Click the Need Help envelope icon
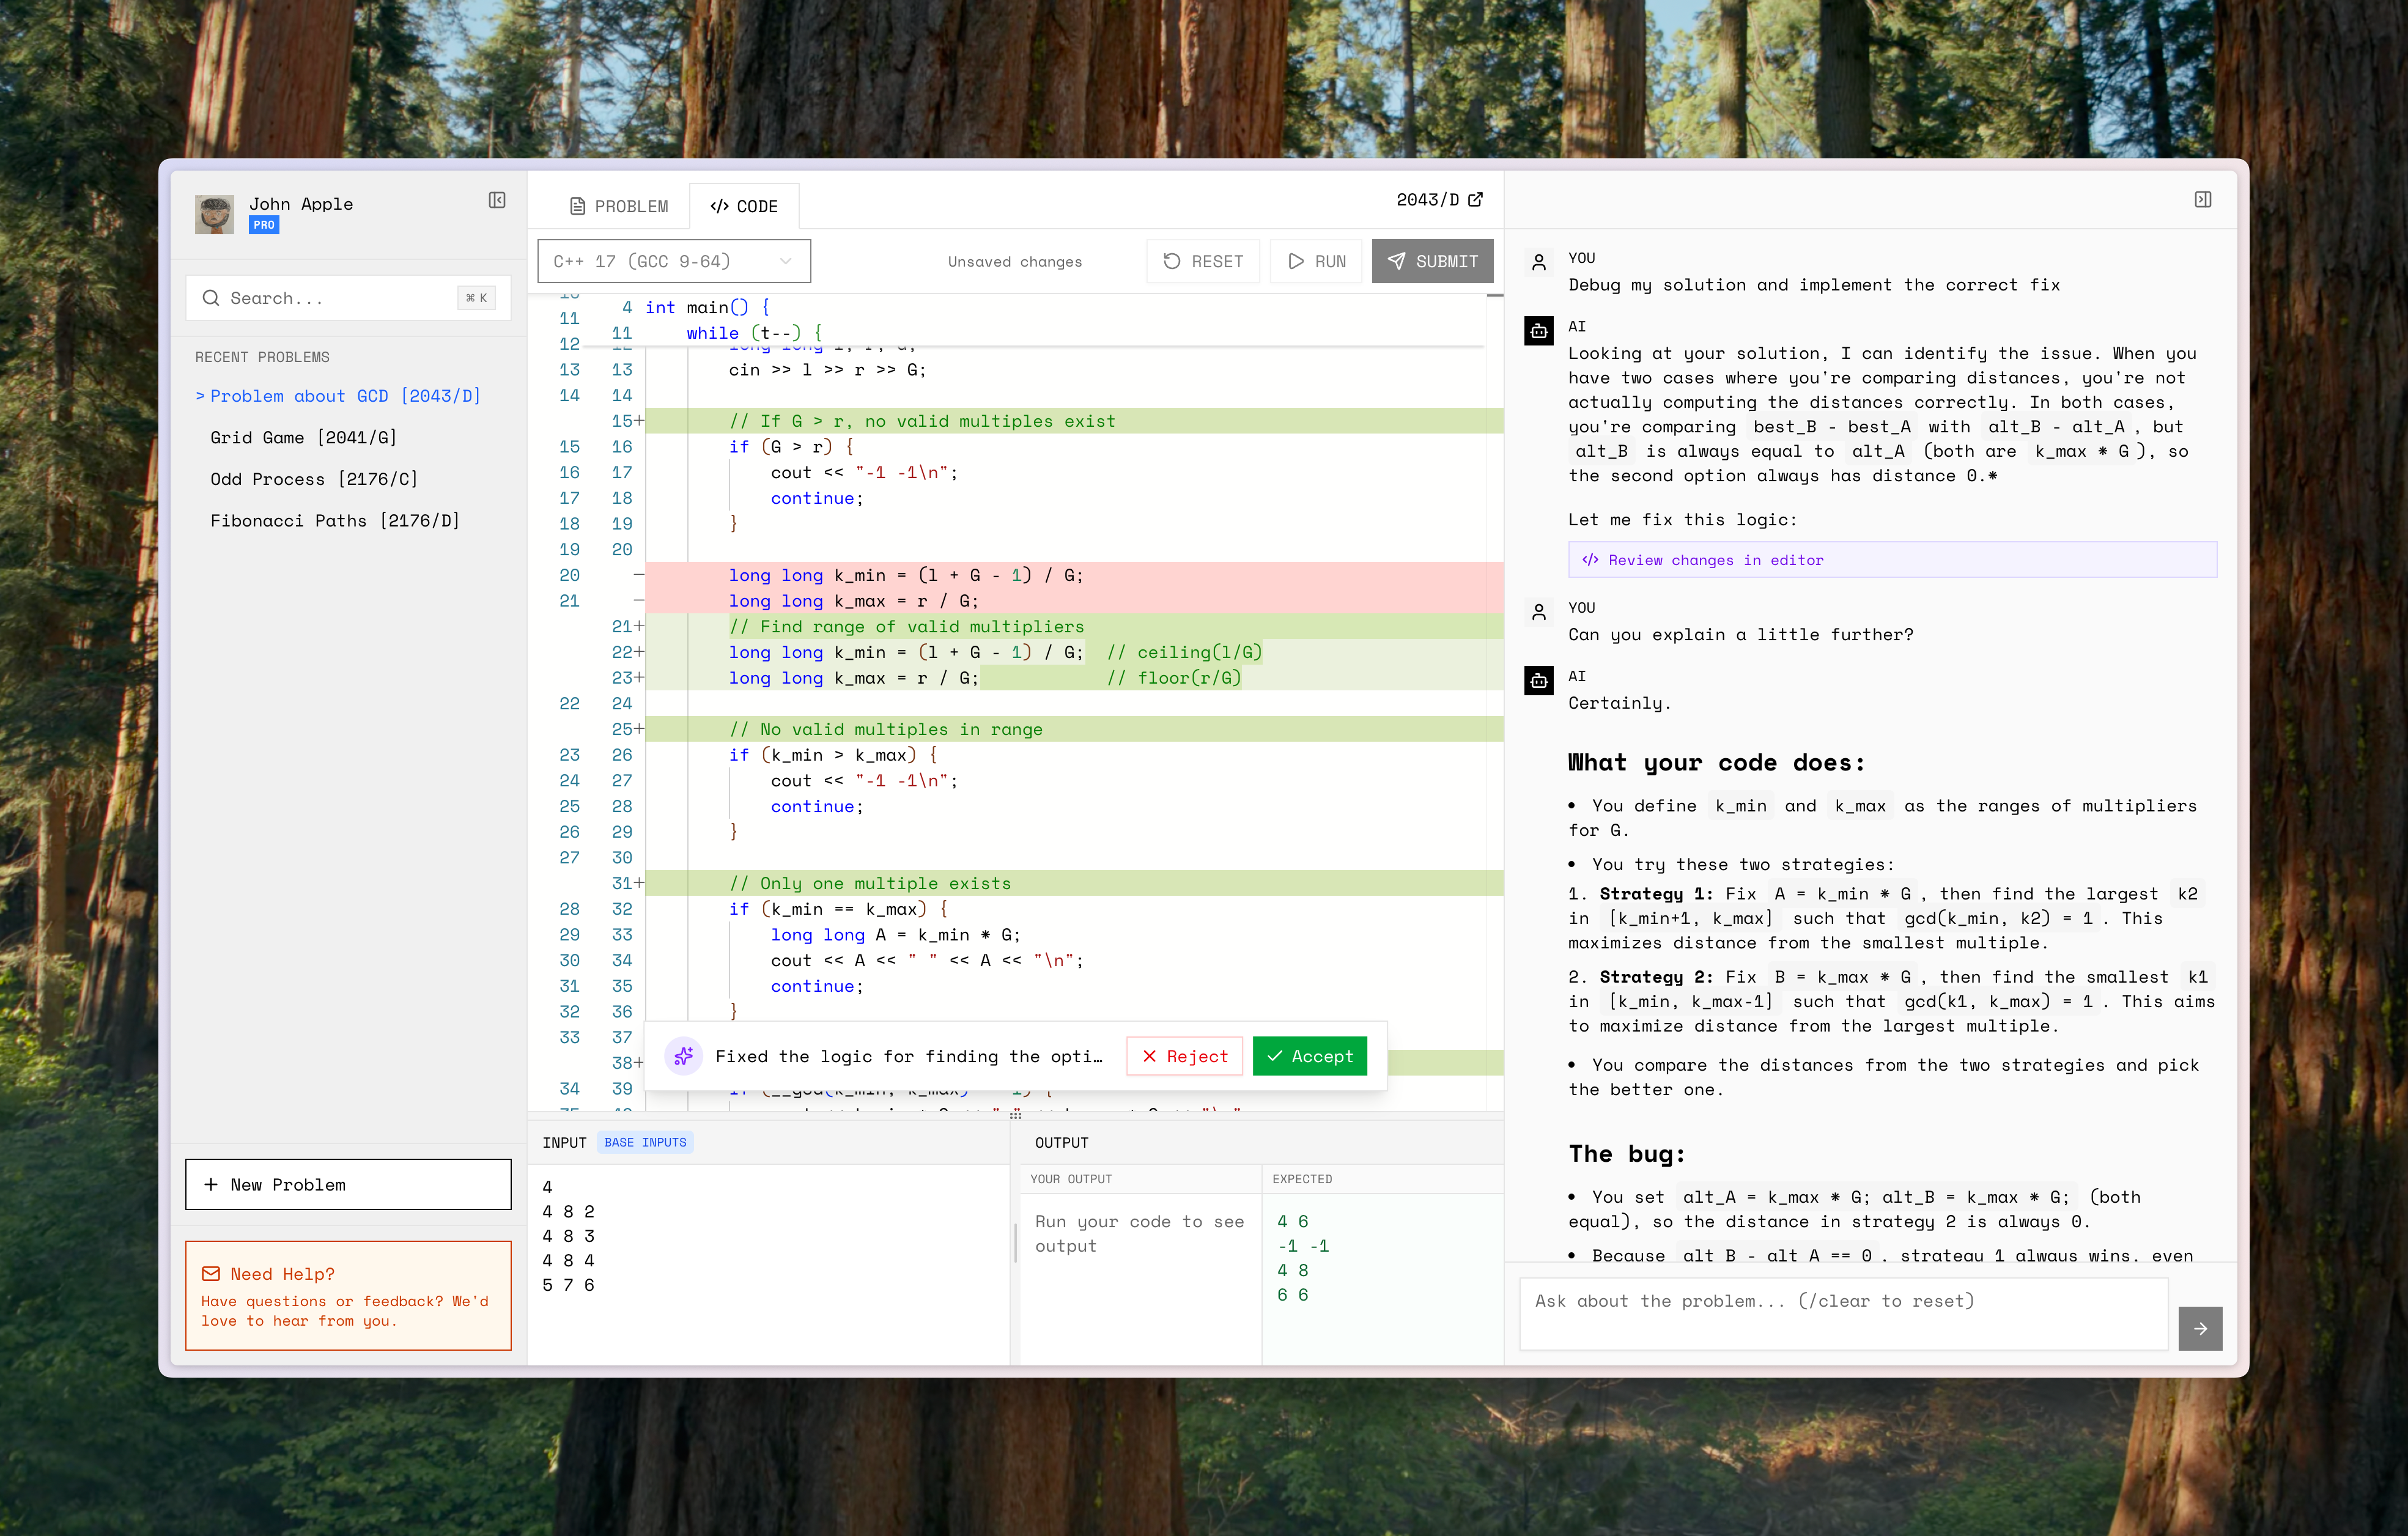Screen dimensions: 2408x1536 211,1273
